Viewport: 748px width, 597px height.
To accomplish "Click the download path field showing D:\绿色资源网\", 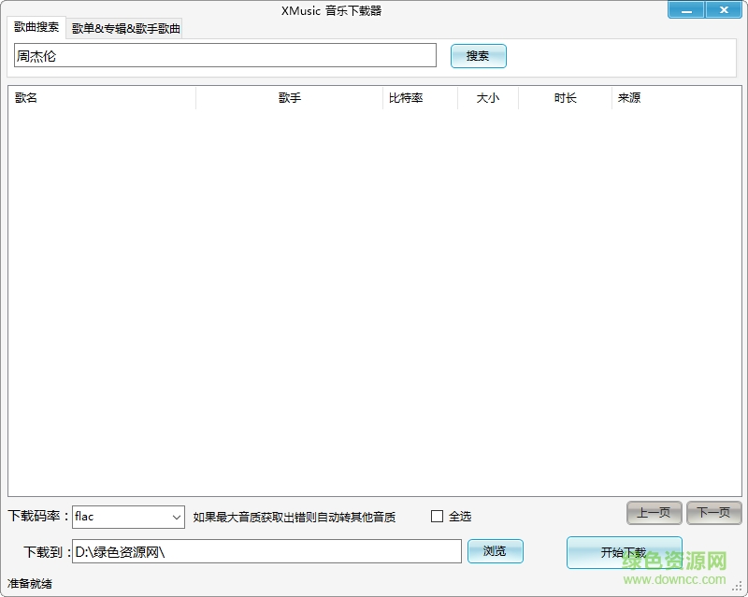I will click(x=266, y=551).
